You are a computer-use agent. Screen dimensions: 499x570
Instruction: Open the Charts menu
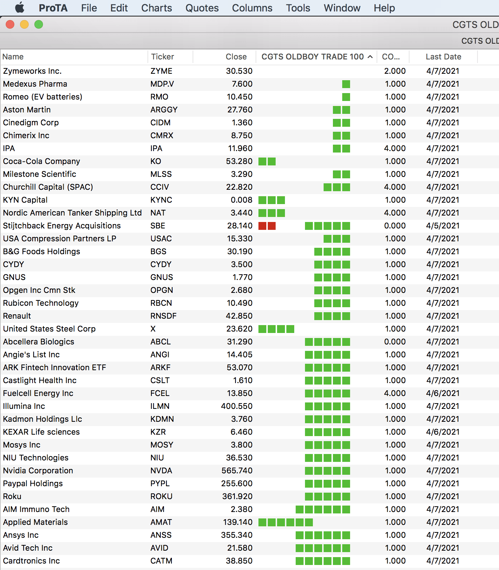156,8
